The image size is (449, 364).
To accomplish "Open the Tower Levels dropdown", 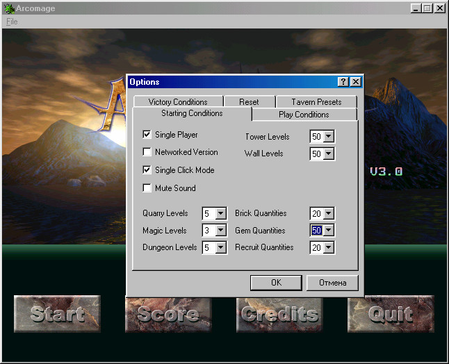I will point(329,136).
